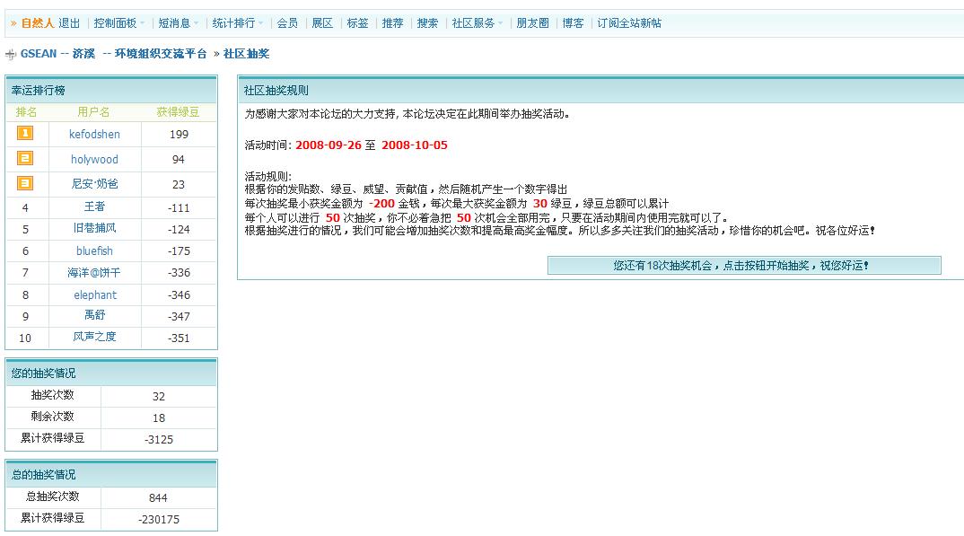Click the end date 2008-10-05
Image resolution: width=964 pixels, height=536 pixels.
pos(415,145)
